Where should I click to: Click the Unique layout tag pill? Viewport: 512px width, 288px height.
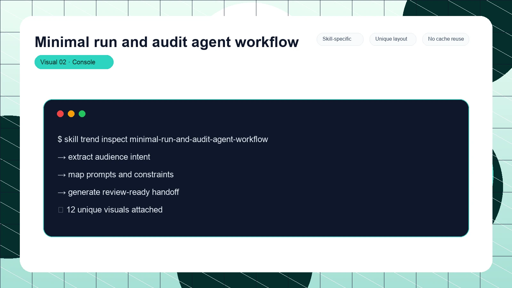click(x=393, y=39)
